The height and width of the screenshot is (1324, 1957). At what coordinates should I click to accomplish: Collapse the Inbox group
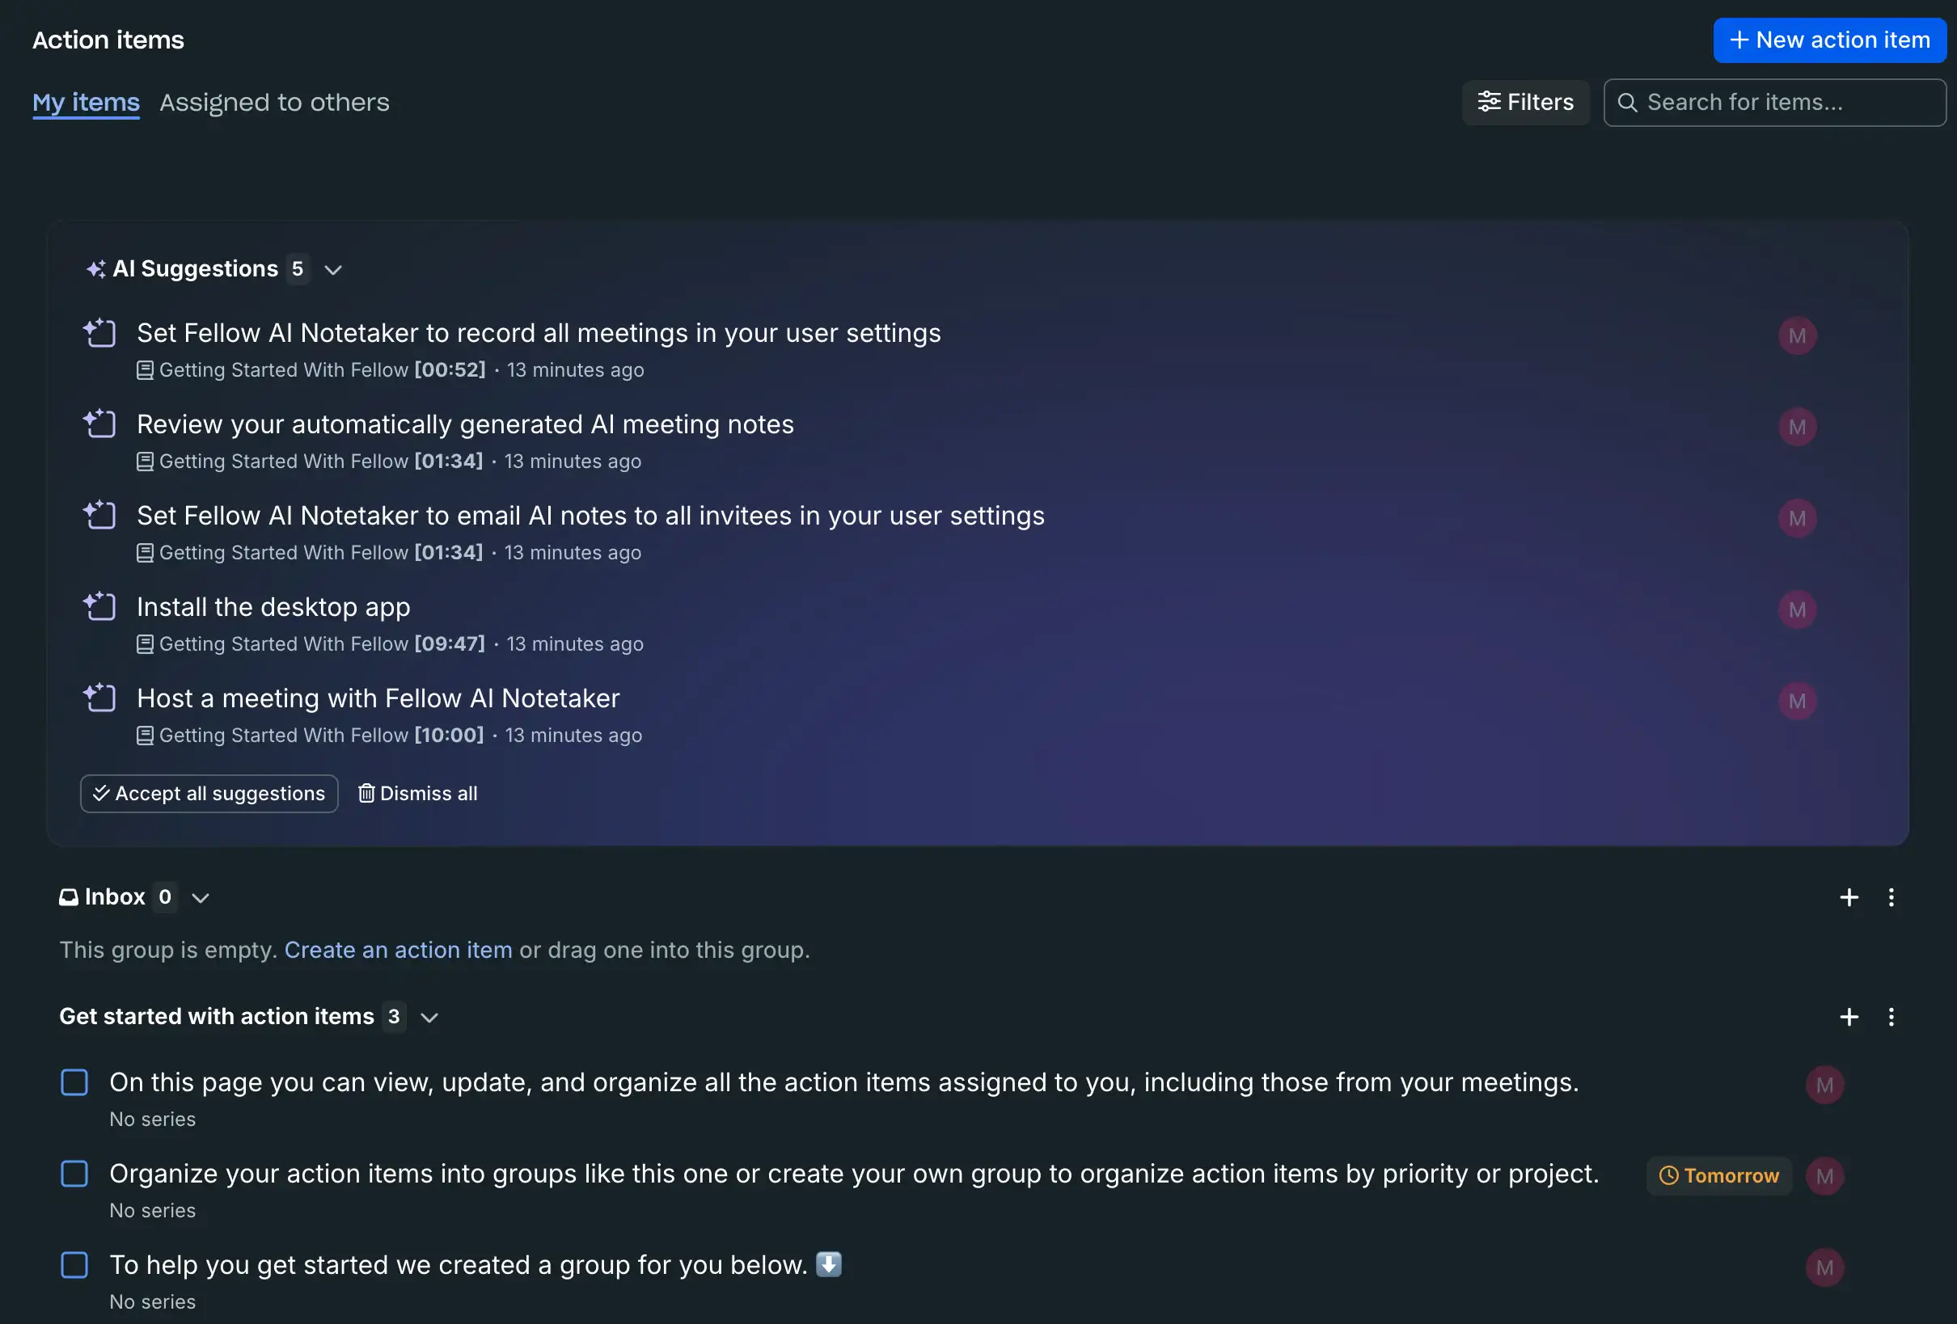point(200,898)
